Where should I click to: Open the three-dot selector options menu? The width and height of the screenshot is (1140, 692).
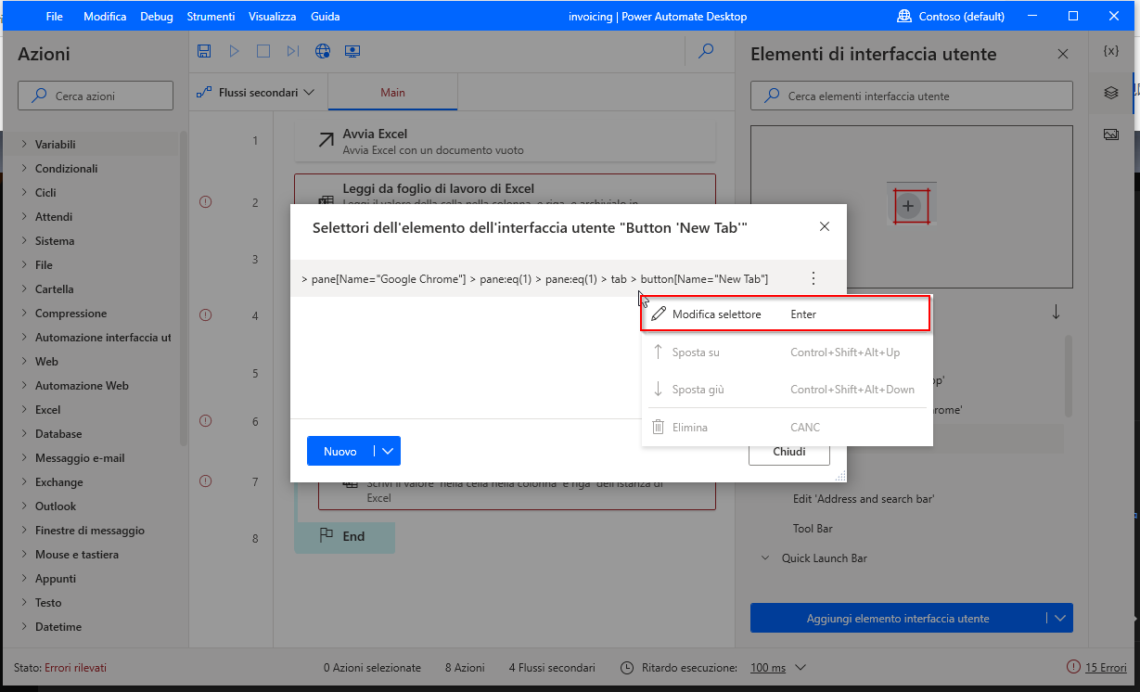pos(813,278)
